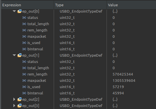Click variable icon beside ep_out[0] status
Viewport: 156px width, 109px height.
pos(24,18)
